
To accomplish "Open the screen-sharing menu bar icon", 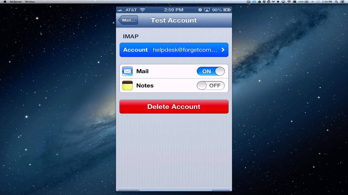I will (248, 2).
